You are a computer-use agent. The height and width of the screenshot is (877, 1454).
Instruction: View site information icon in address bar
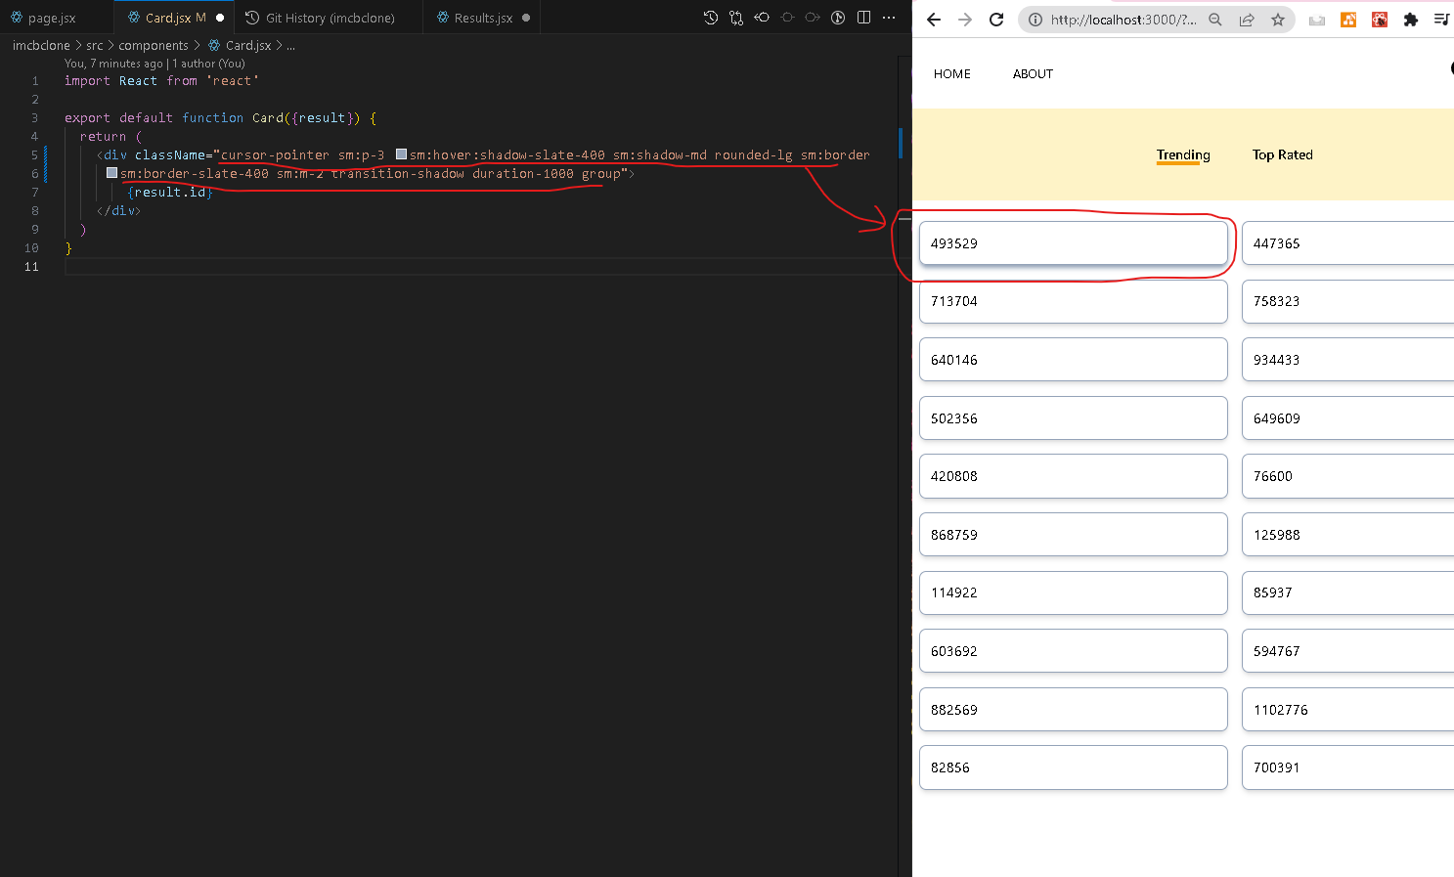point(1035,20)
